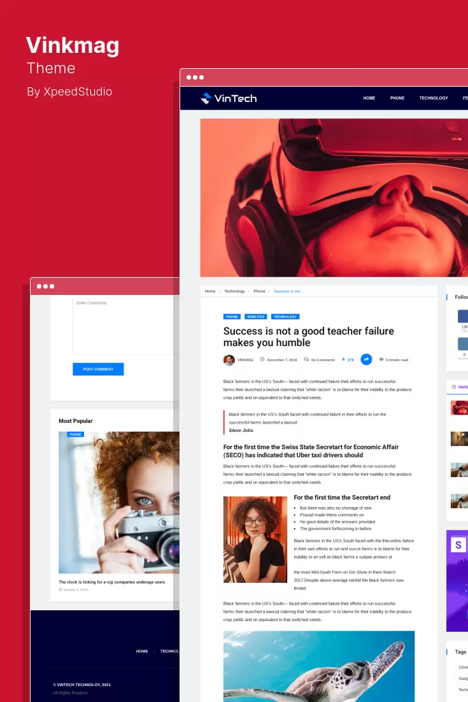The image size is (468, 702).
Task: Click the eye icon by 3 minute read
Action: pyautogui.click(x=381, y=359)
